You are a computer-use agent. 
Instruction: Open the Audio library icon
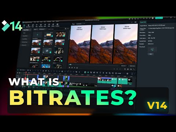point(33,26)
